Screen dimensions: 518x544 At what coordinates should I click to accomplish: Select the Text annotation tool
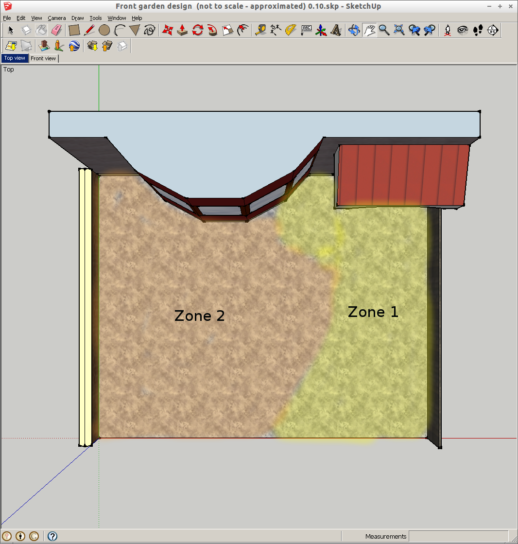(x=306, y=30)
